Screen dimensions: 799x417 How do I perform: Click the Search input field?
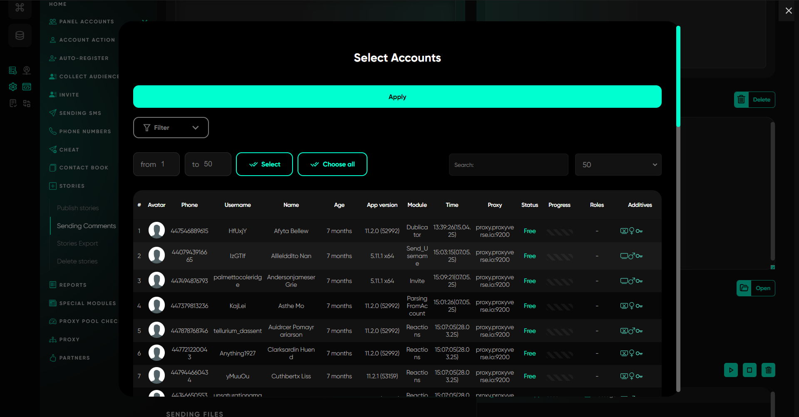pyautogui.click(x=508, y=165)
